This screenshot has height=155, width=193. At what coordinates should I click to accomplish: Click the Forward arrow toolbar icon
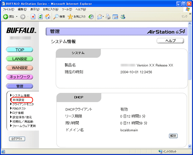(x=23, y=17)
